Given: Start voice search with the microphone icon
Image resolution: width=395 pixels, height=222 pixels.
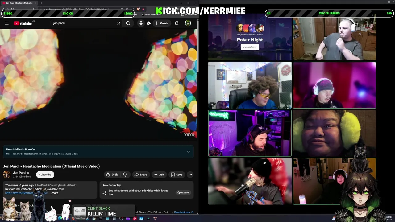Looking at the screenshot, I should (141, 23).
